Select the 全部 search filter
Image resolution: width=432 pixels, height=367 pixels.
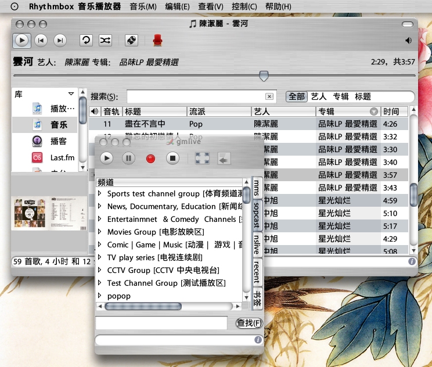[x=297, y=96]
